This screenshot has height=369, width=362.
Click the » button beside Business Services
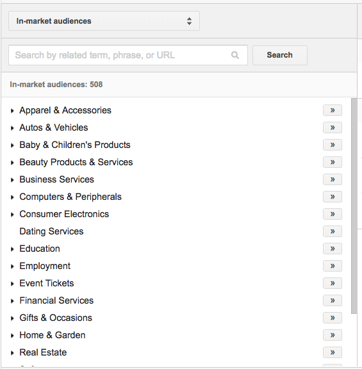coord(333,179)
